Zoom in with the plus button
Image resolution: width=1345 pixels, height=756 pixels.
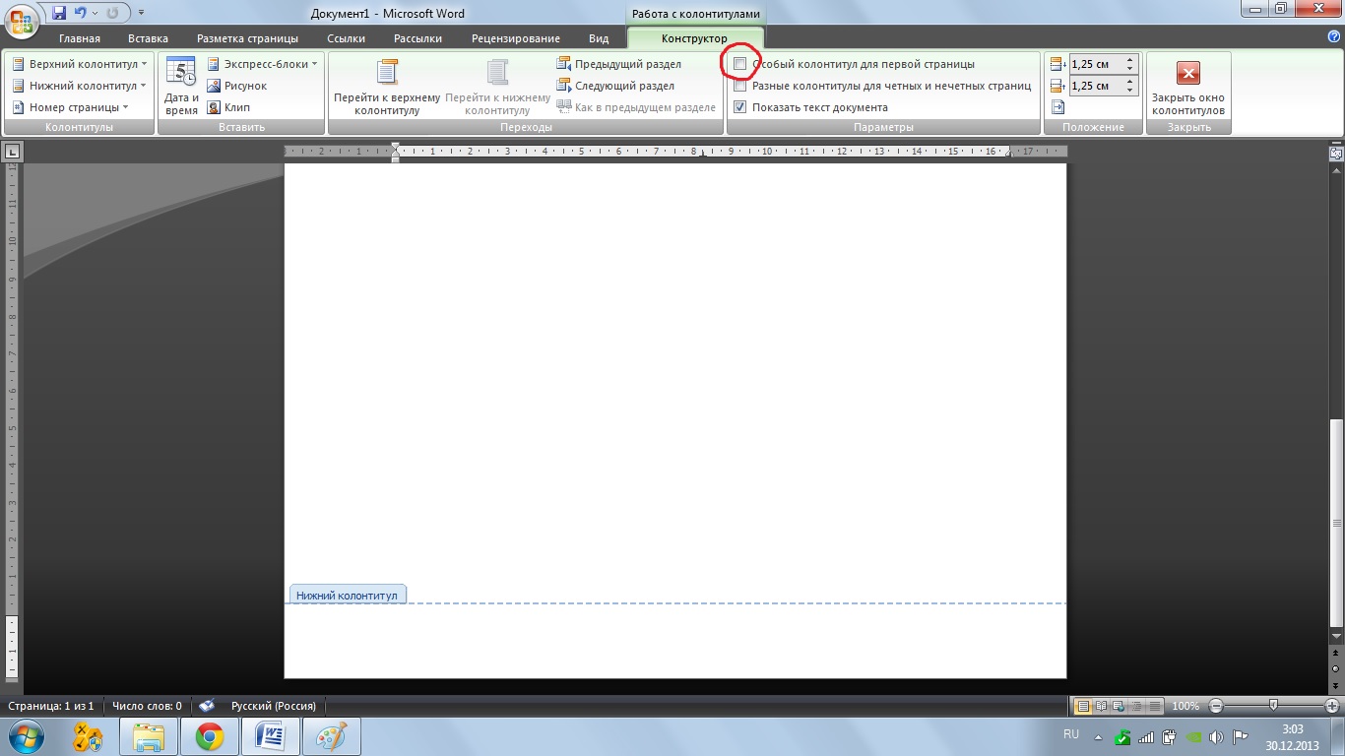coord(1332,706)
